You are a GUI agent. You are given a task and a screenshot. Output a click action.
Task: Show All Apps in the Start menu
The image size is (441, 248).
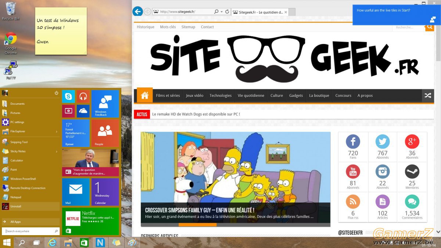(x=31, y=222)
